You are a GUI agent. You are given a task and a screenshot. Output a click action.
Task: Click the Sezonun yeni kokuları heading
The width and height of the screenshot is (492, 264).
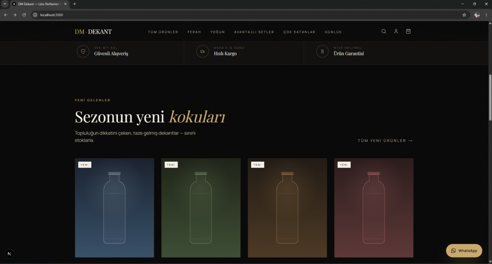[150, 117]
